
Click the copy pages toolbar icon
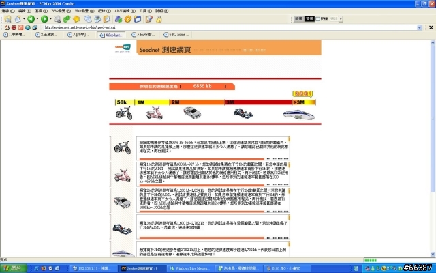pyautogui.click(x=88, y=19)
